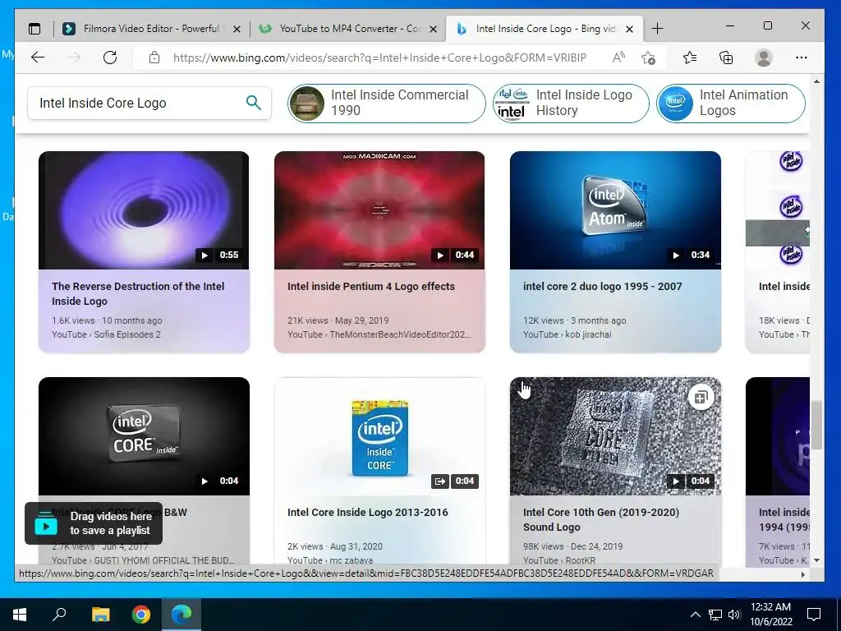
Task: Open 'Intel inside Pentium 4 Logo effects' title
Action: tap(370, 287)
